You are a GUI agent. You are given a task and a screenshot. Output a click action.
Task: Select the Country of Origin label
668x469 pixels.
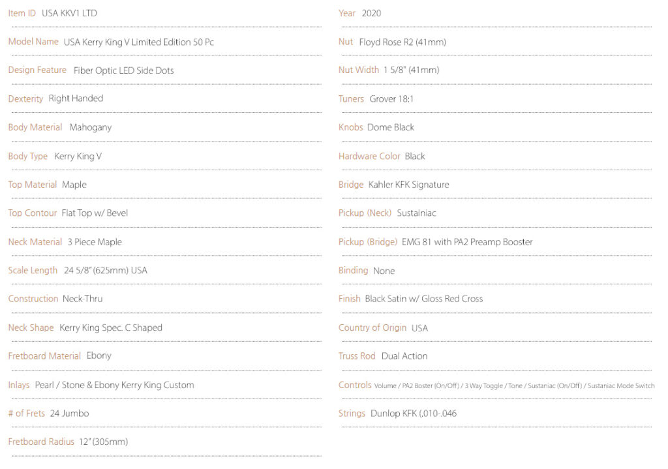[372, 327]
